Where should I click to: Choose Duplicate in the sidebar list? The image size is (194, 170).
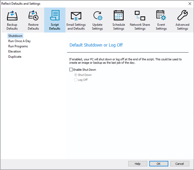point(15,57)
